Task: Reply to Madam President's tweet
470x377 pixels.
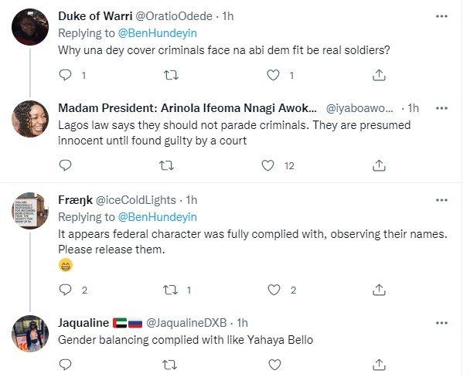Action: (x=65, y=165)
